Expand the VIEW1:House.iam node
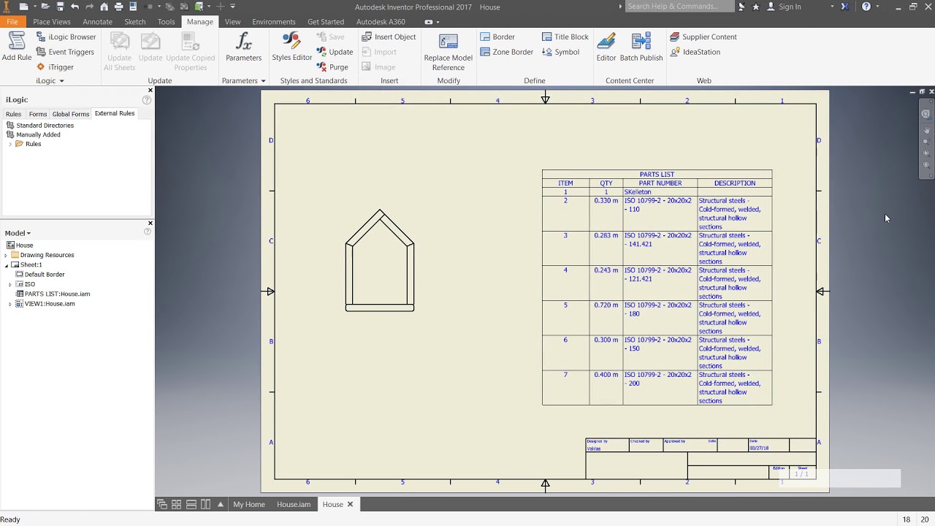Image resolution: width=935 pixels, height=526 pixels. (10, 304)
